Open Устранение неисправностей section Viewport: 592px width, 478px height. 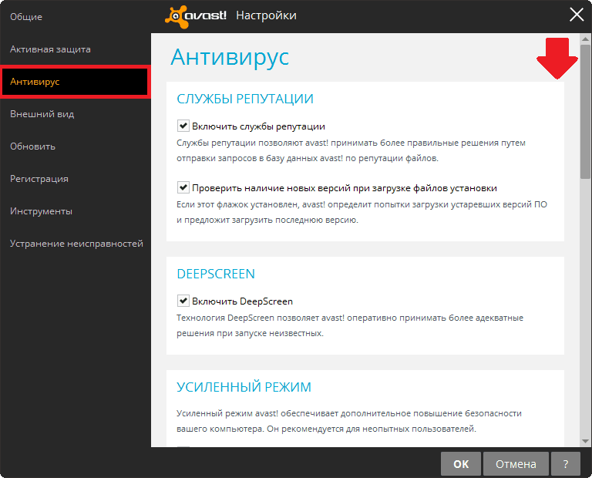coord(76,244)
